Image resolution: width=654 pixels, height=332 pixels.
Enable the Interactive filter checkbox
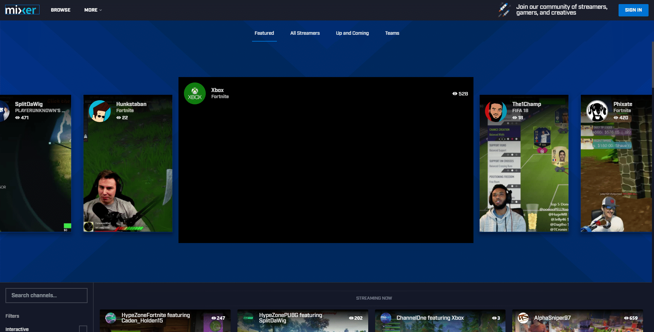coord(83,329)
